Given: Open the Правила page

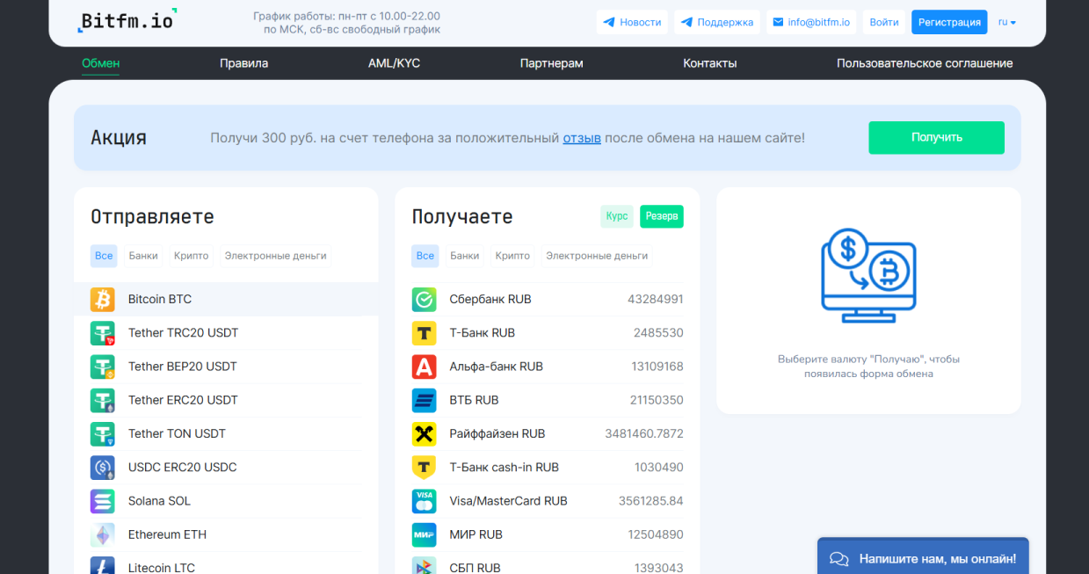Looking at the screenshot, I should [x=244, y=63].
